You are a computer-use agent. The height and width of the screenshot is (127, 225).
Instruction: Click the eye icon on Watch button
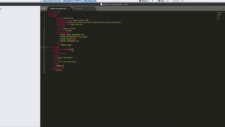click(x=140, y=1)
